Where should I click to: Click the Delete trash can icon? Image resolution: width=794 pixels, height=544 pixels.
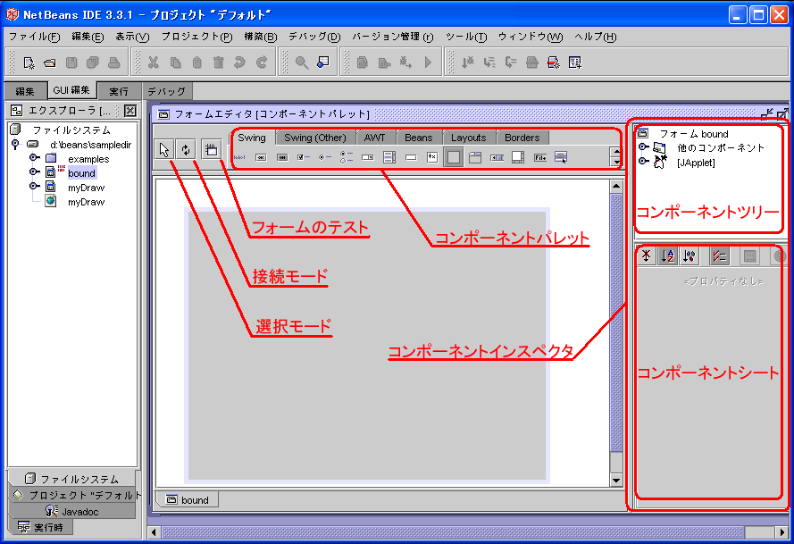[x=218, y=63]
